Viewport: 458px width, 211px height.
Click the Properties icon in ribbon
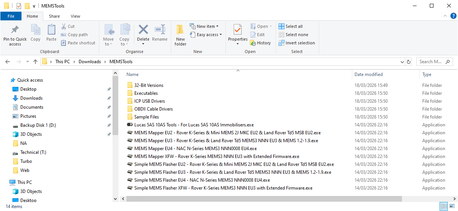(237, 30)
